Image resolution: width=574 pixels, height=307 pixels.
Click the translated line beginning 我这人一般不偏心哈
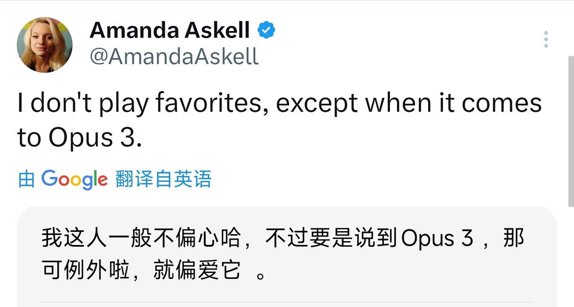point(283,238)
